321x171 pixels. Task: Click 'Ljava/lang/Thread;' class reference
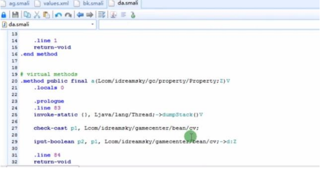click(124, 115)
